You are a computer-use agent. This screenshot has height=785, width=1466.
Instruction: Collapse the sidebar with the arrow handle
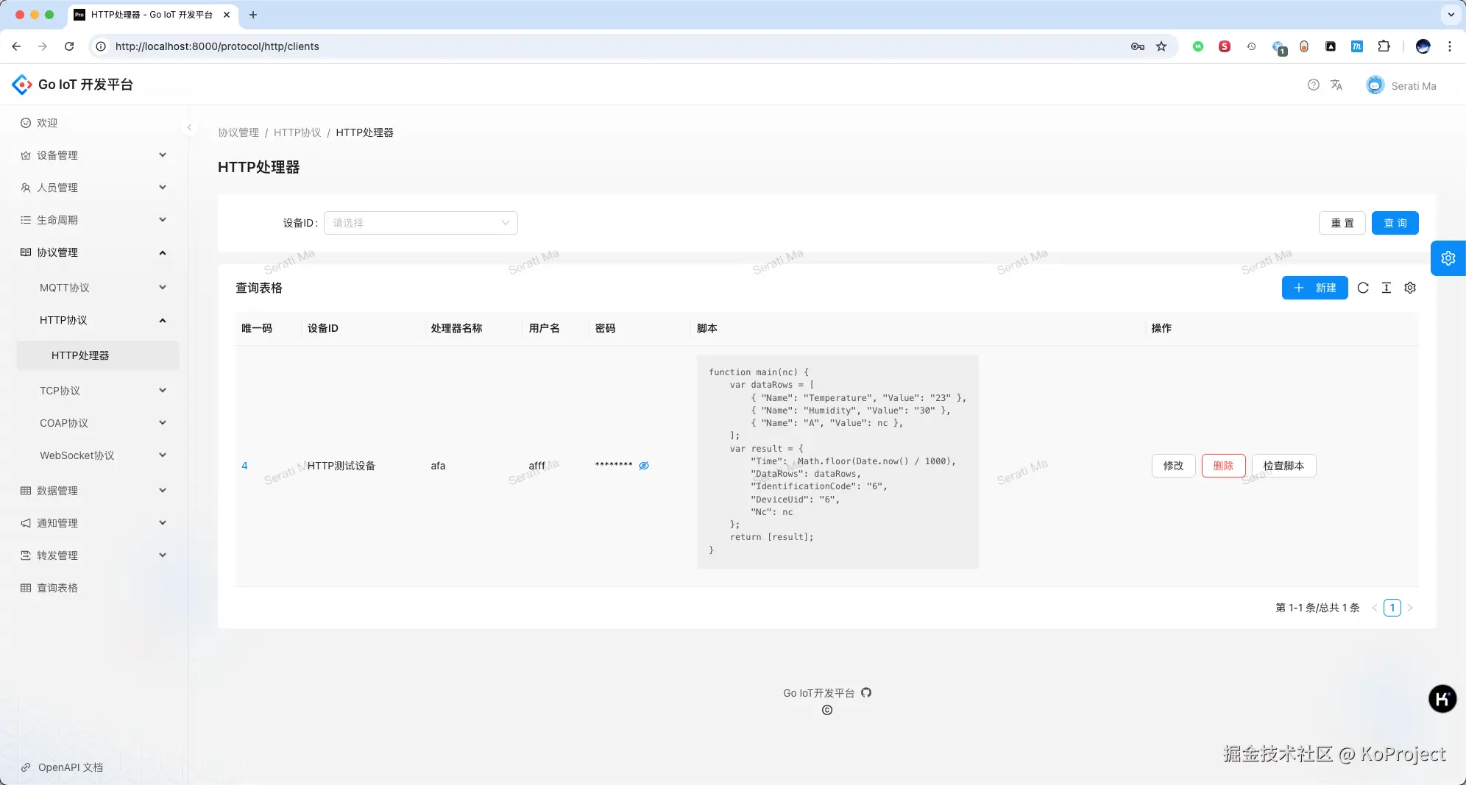(189, 128)
